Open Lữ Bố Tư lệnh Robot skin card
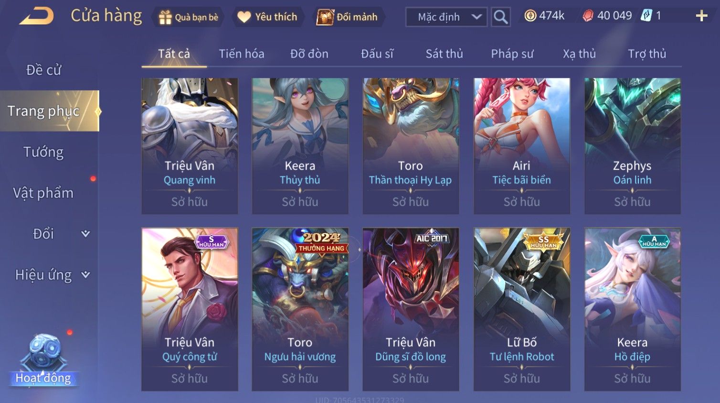Viewport: 720px width, 403px height. click(x=522, y=309)
